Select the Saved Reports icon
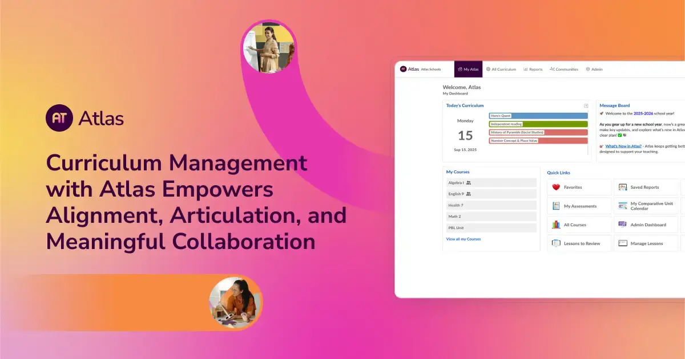 pyautogui.click(x=622, y=187)
